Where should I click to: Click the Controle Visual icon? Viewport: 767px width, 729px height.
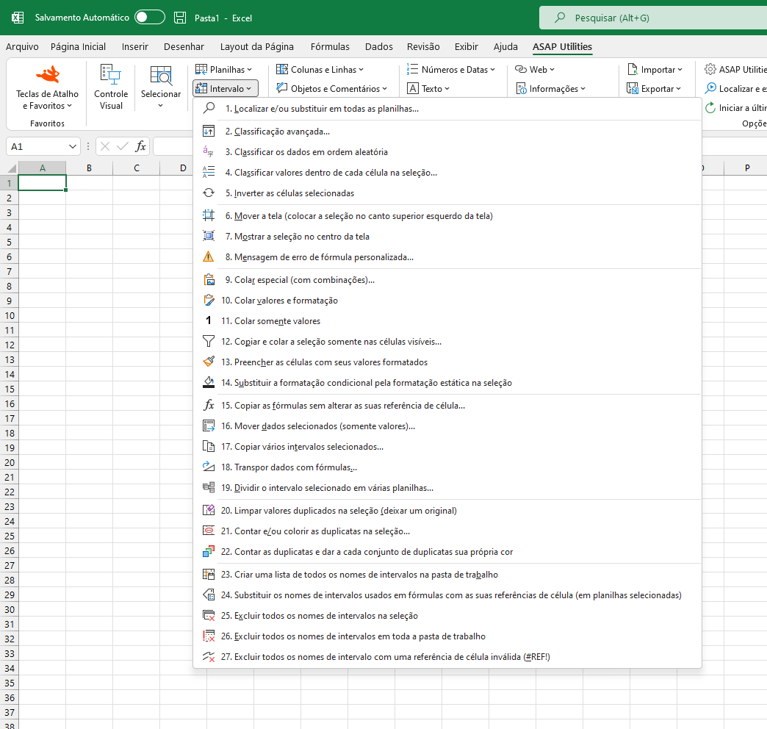(x=111, y=87)
